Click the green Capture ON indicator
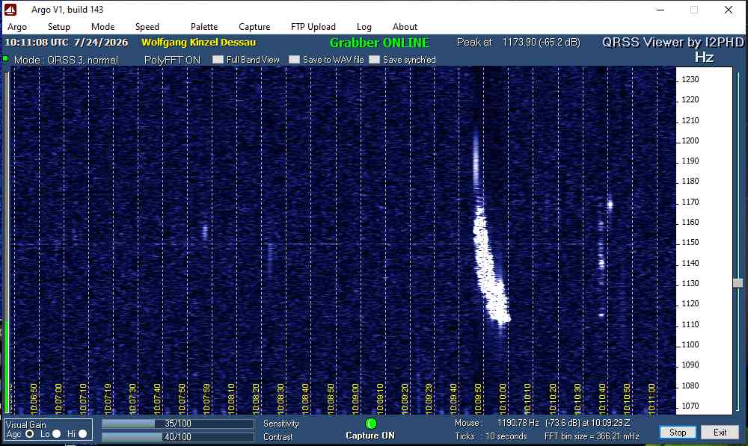Image resolution: width=748 pixels, height=446 pixels. (371, 423)
